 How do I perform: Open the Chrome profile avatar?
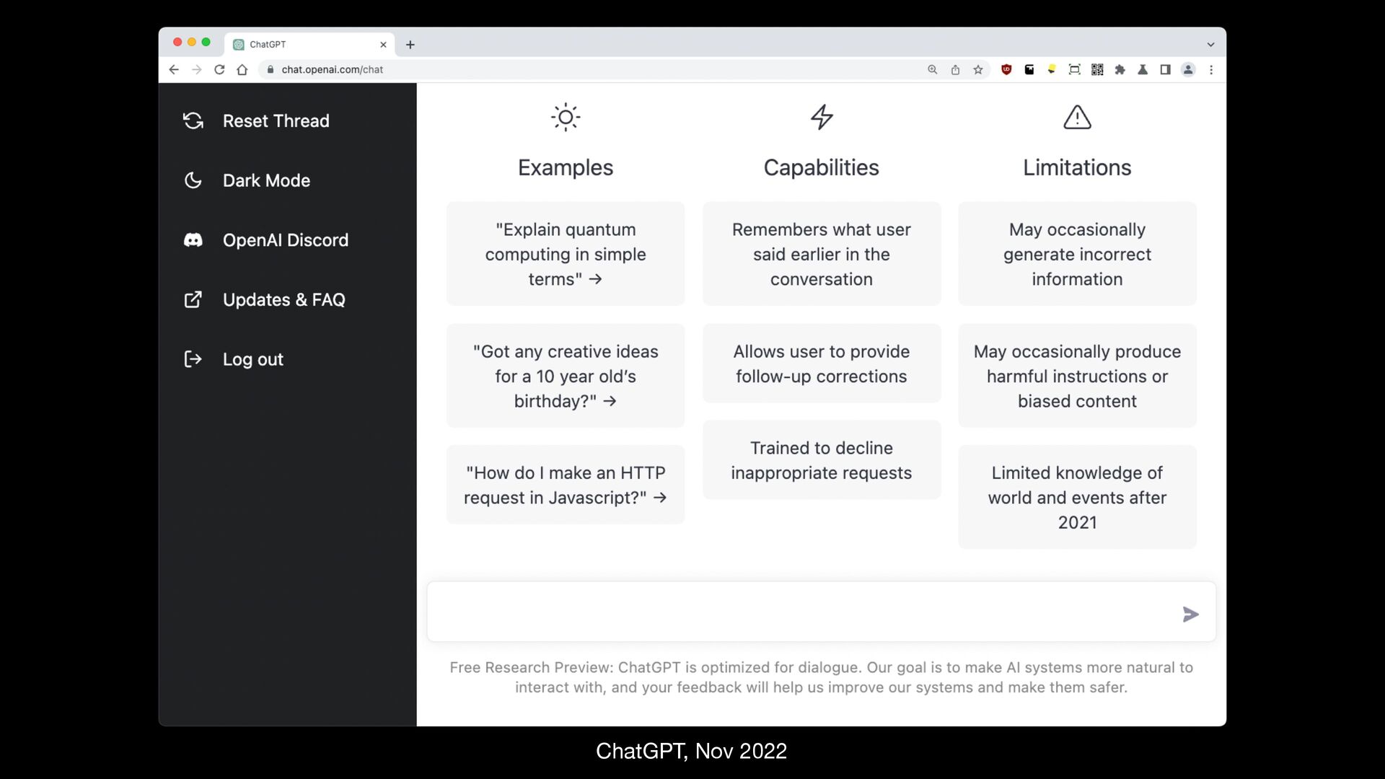coord(1188,69)
